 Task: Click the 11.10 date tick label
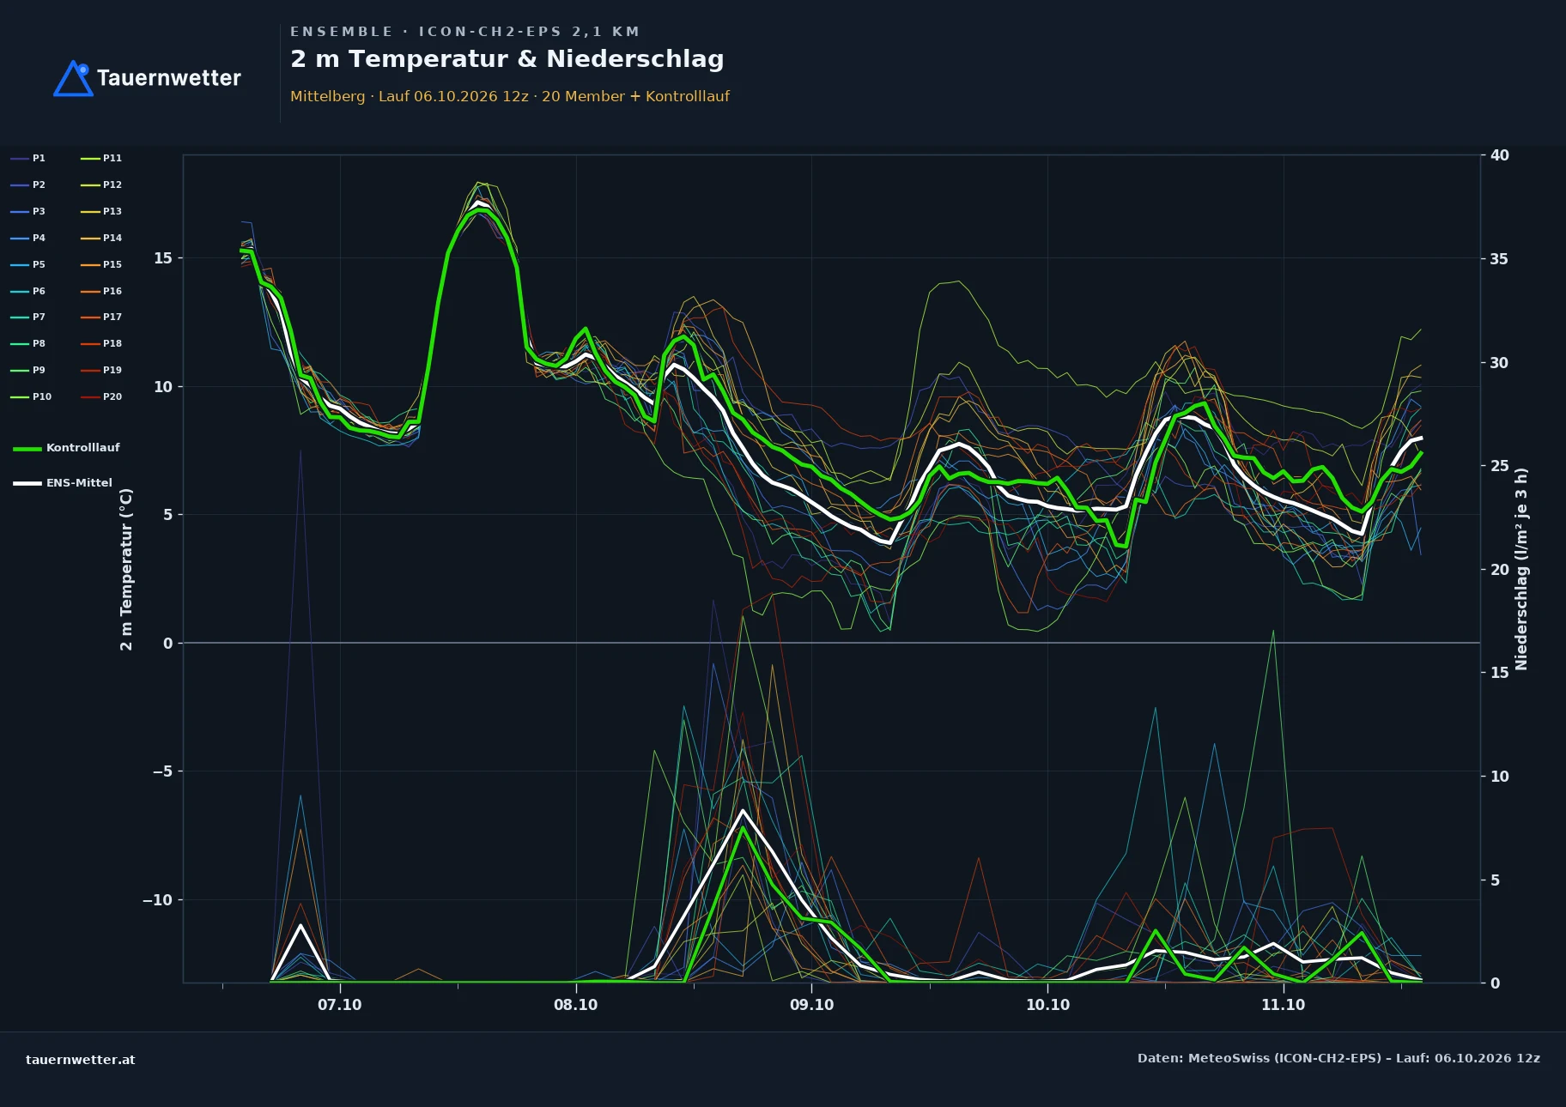[1284, 1005]
